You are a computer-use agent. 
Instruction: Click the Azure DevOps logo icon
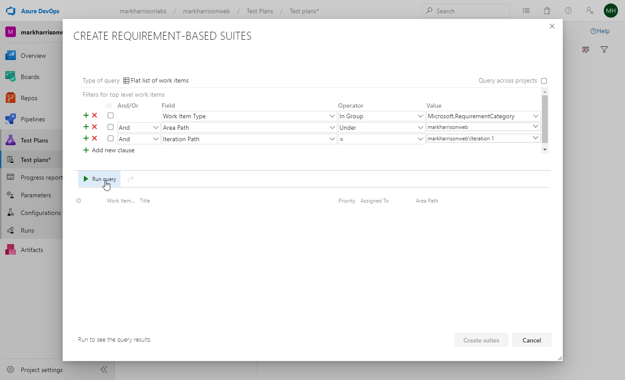(11, 11)
